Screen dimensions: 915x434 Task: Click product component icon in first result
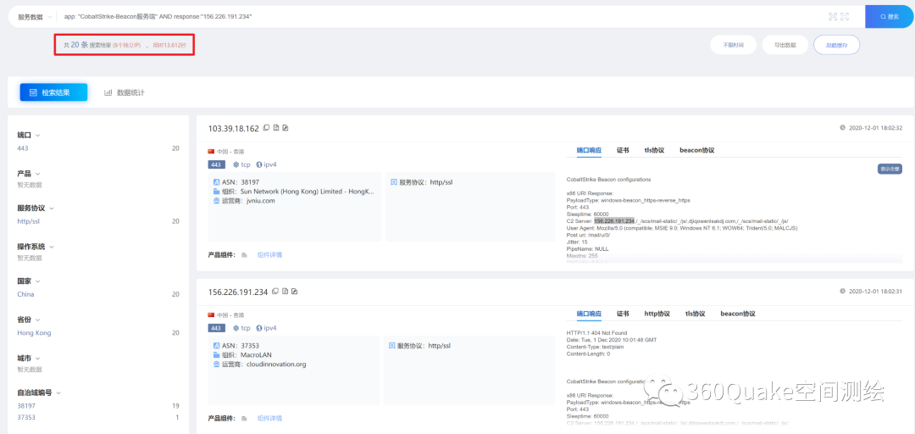[245, 254]
